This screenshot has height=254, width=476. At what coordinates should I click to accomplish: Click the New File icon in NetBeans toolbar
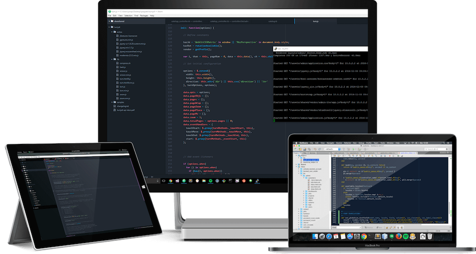pos(296,149)
